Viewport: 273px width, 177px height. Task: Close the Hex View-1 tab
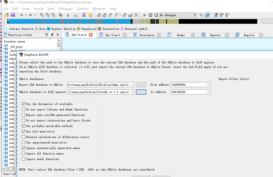(x=125, y=35)
